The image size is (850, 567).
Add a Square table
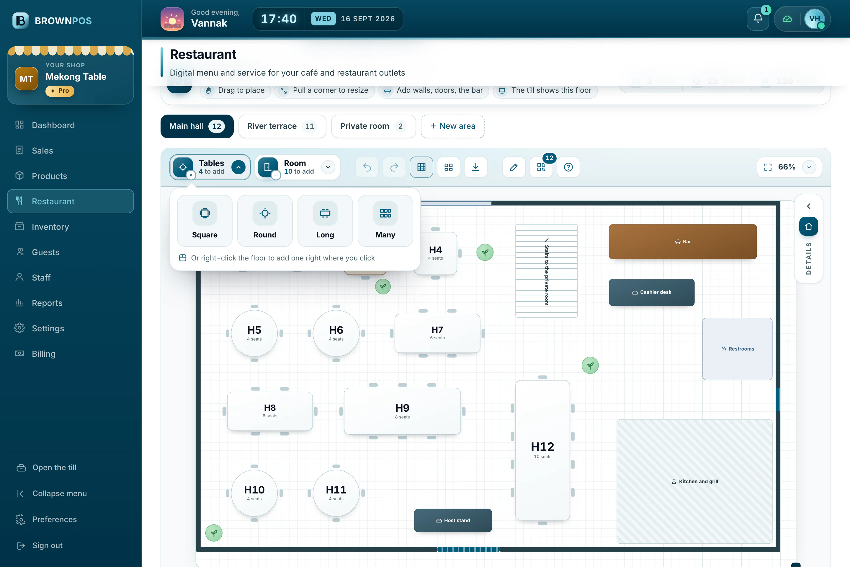click(205, 221)
